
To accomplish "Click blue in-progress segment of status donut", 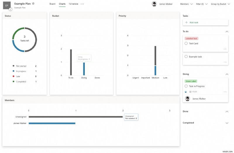I will coord(17,48).
